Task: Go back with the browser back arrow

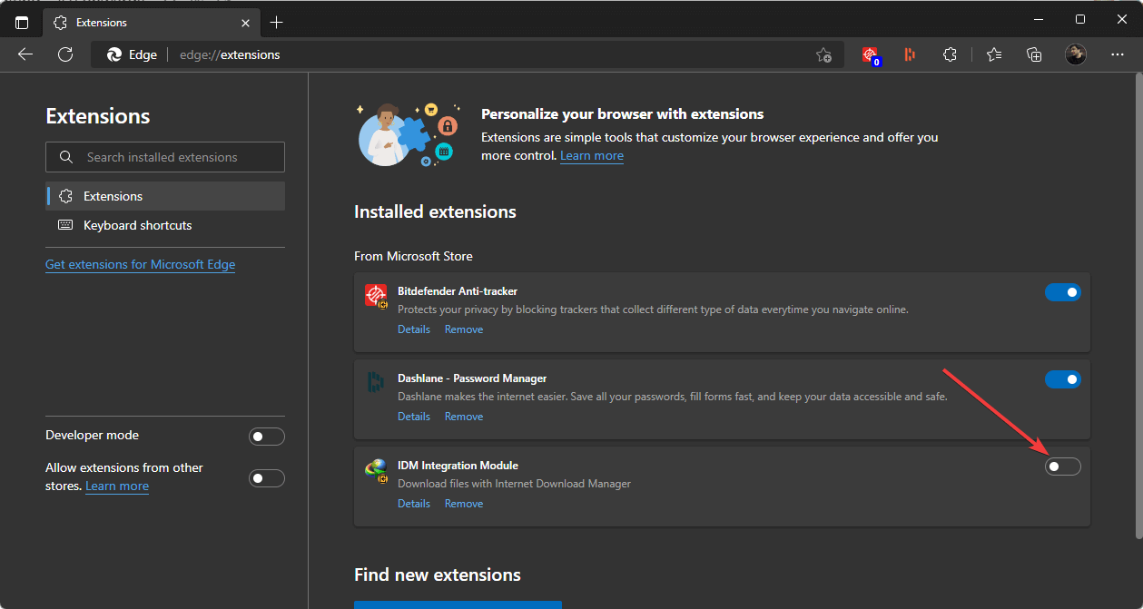Action: (25, 54)
